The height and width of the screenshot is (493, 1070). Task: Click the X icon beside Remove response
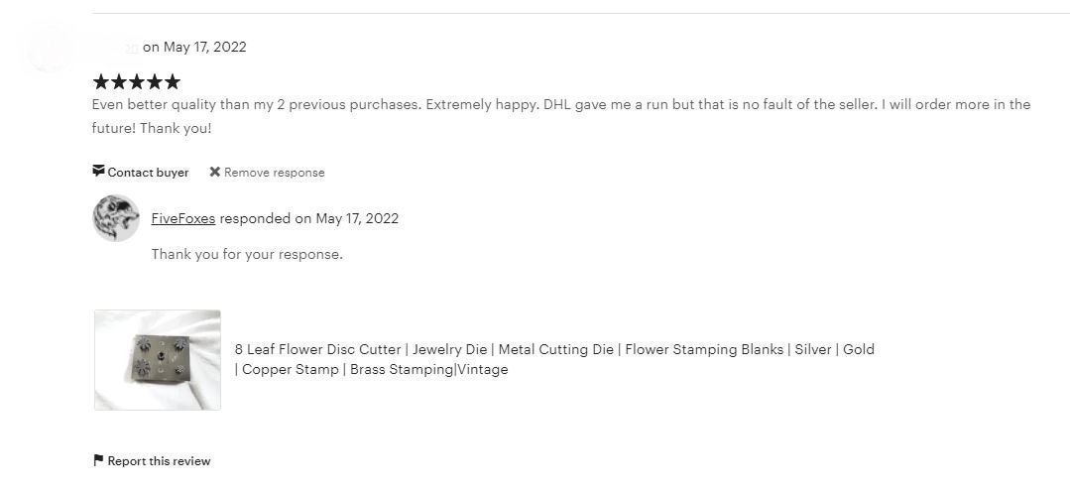tap(214, 172)
